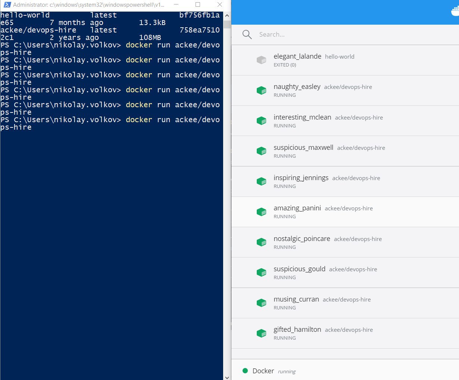459x380 pixels.
Task: Click the PowerShell Administrator title text
Action: click(89, 5)
